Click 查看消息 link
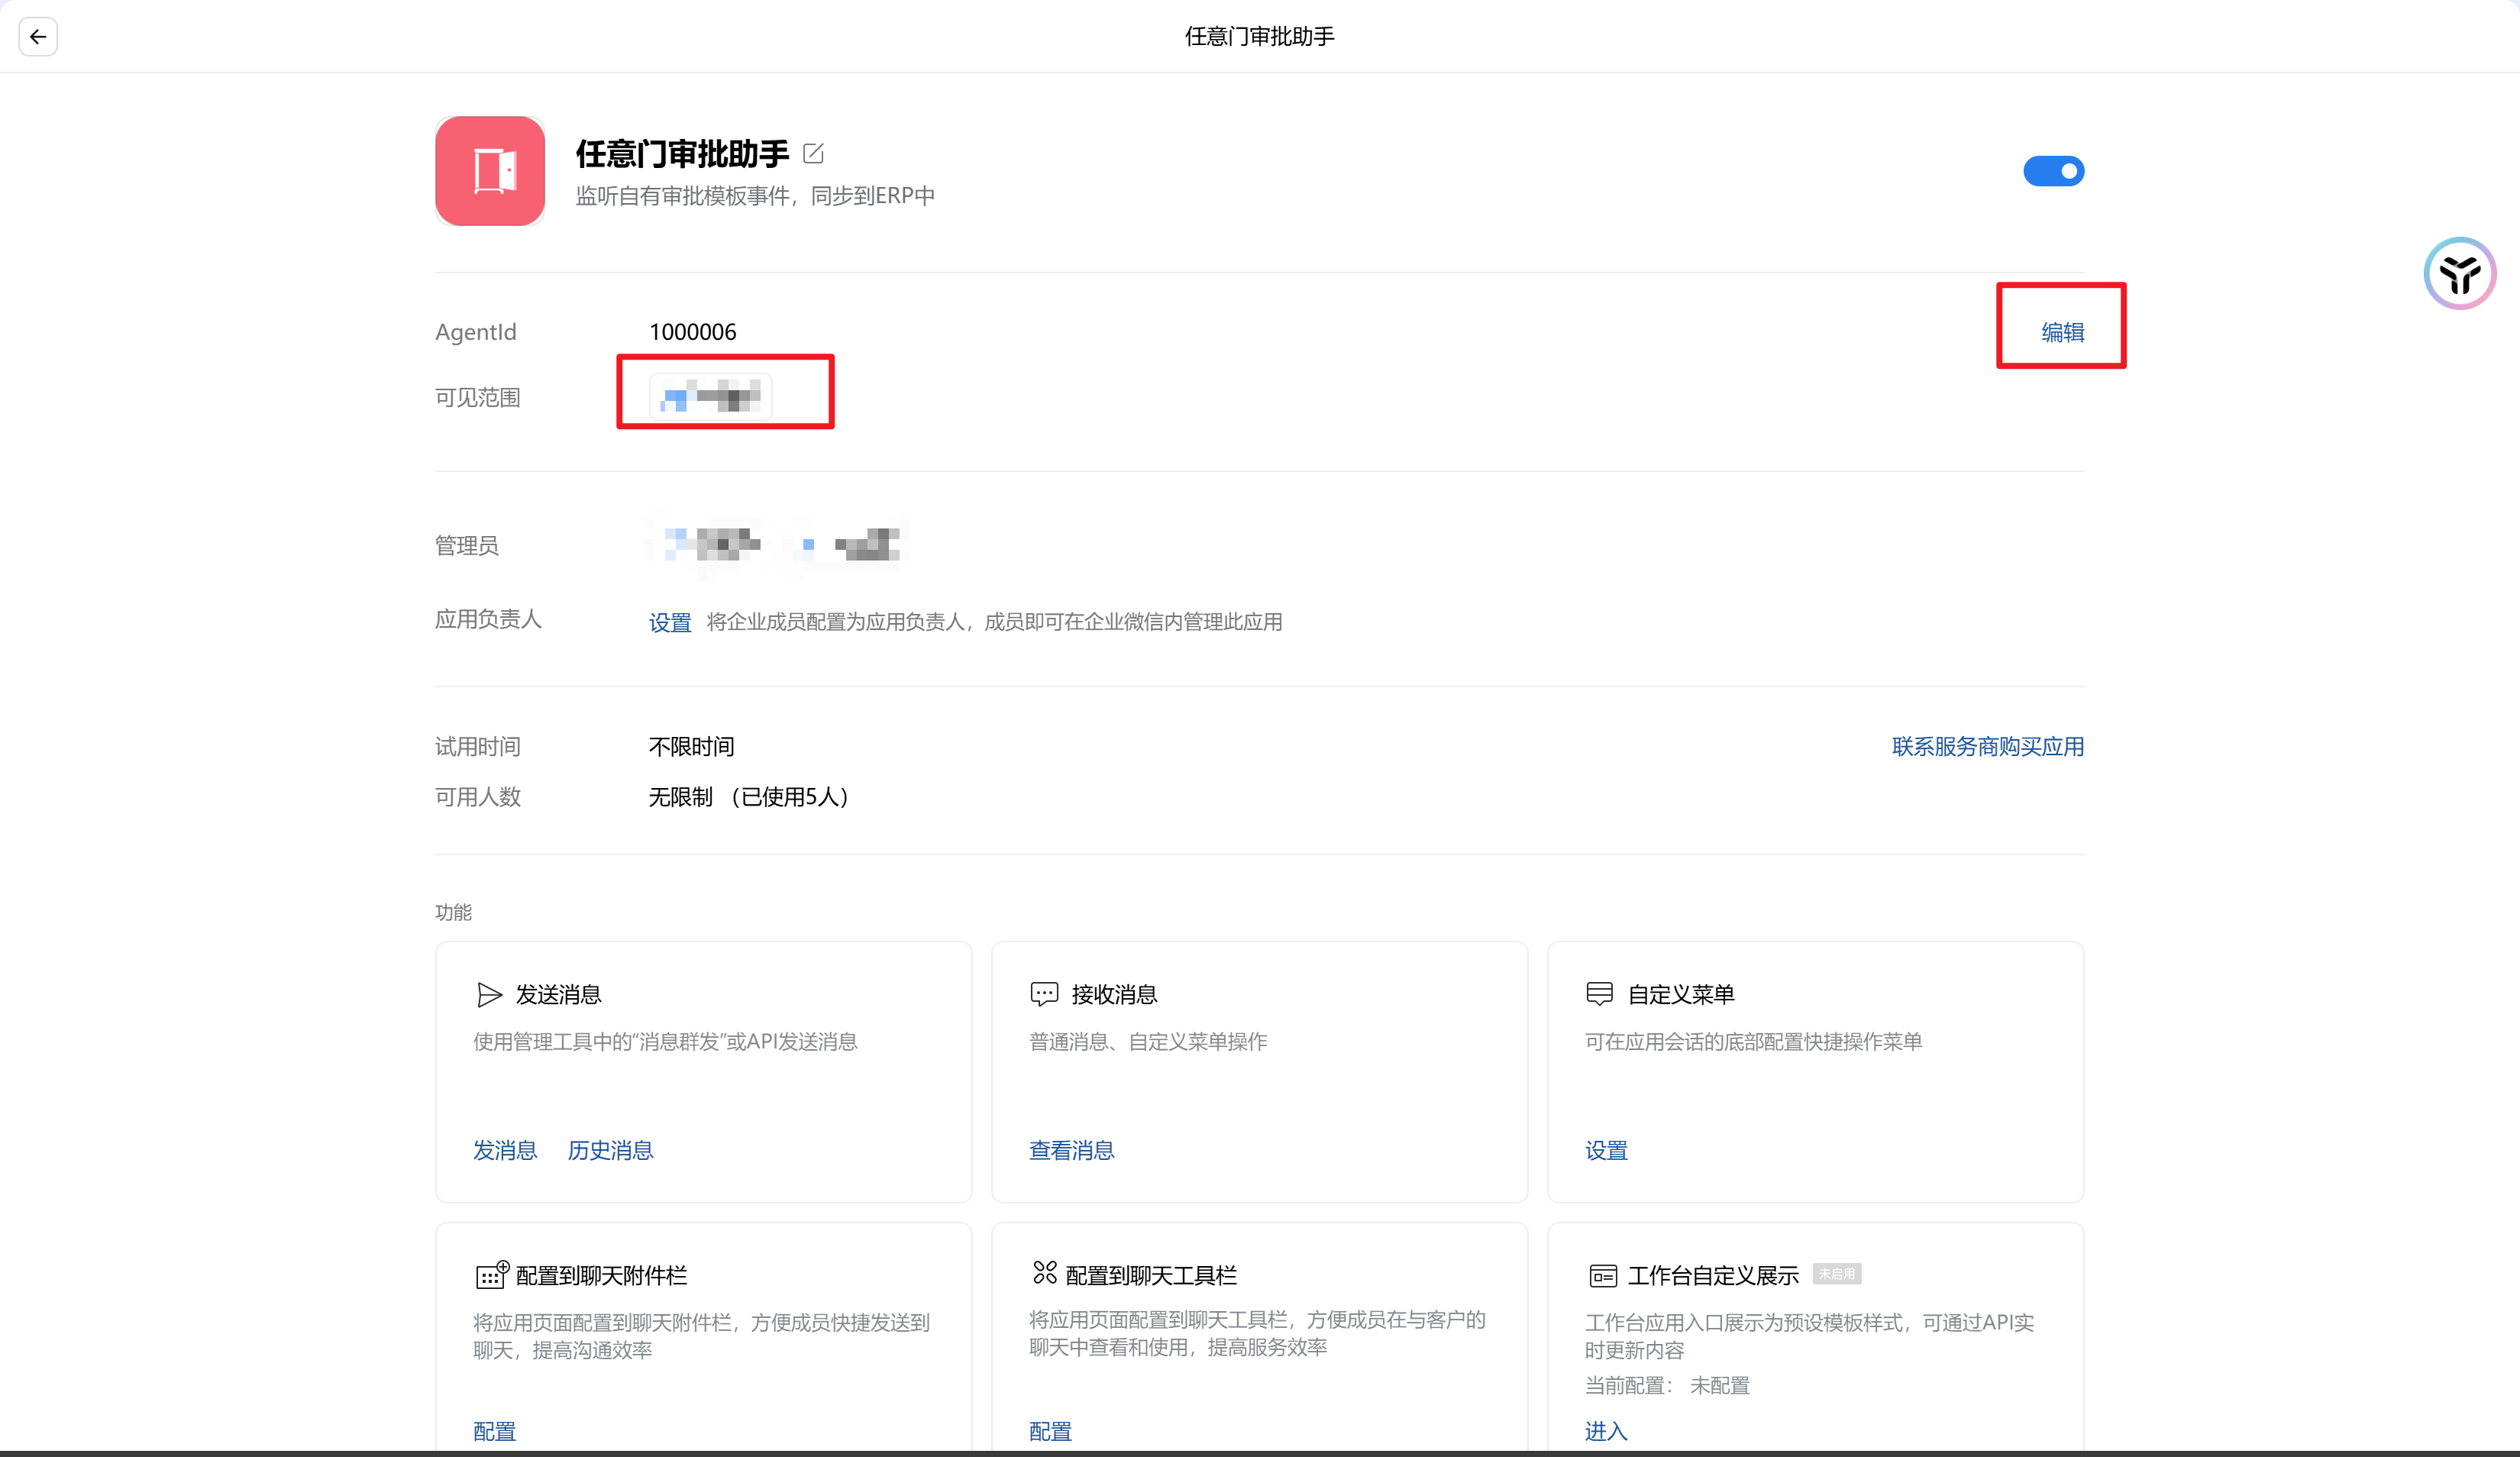Screen dimensions: 2520x1457 (1071, 1151)
